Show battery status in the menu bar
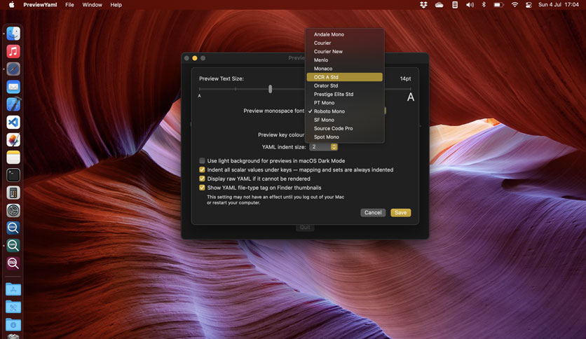586x339 pixels. pos(498,5)
